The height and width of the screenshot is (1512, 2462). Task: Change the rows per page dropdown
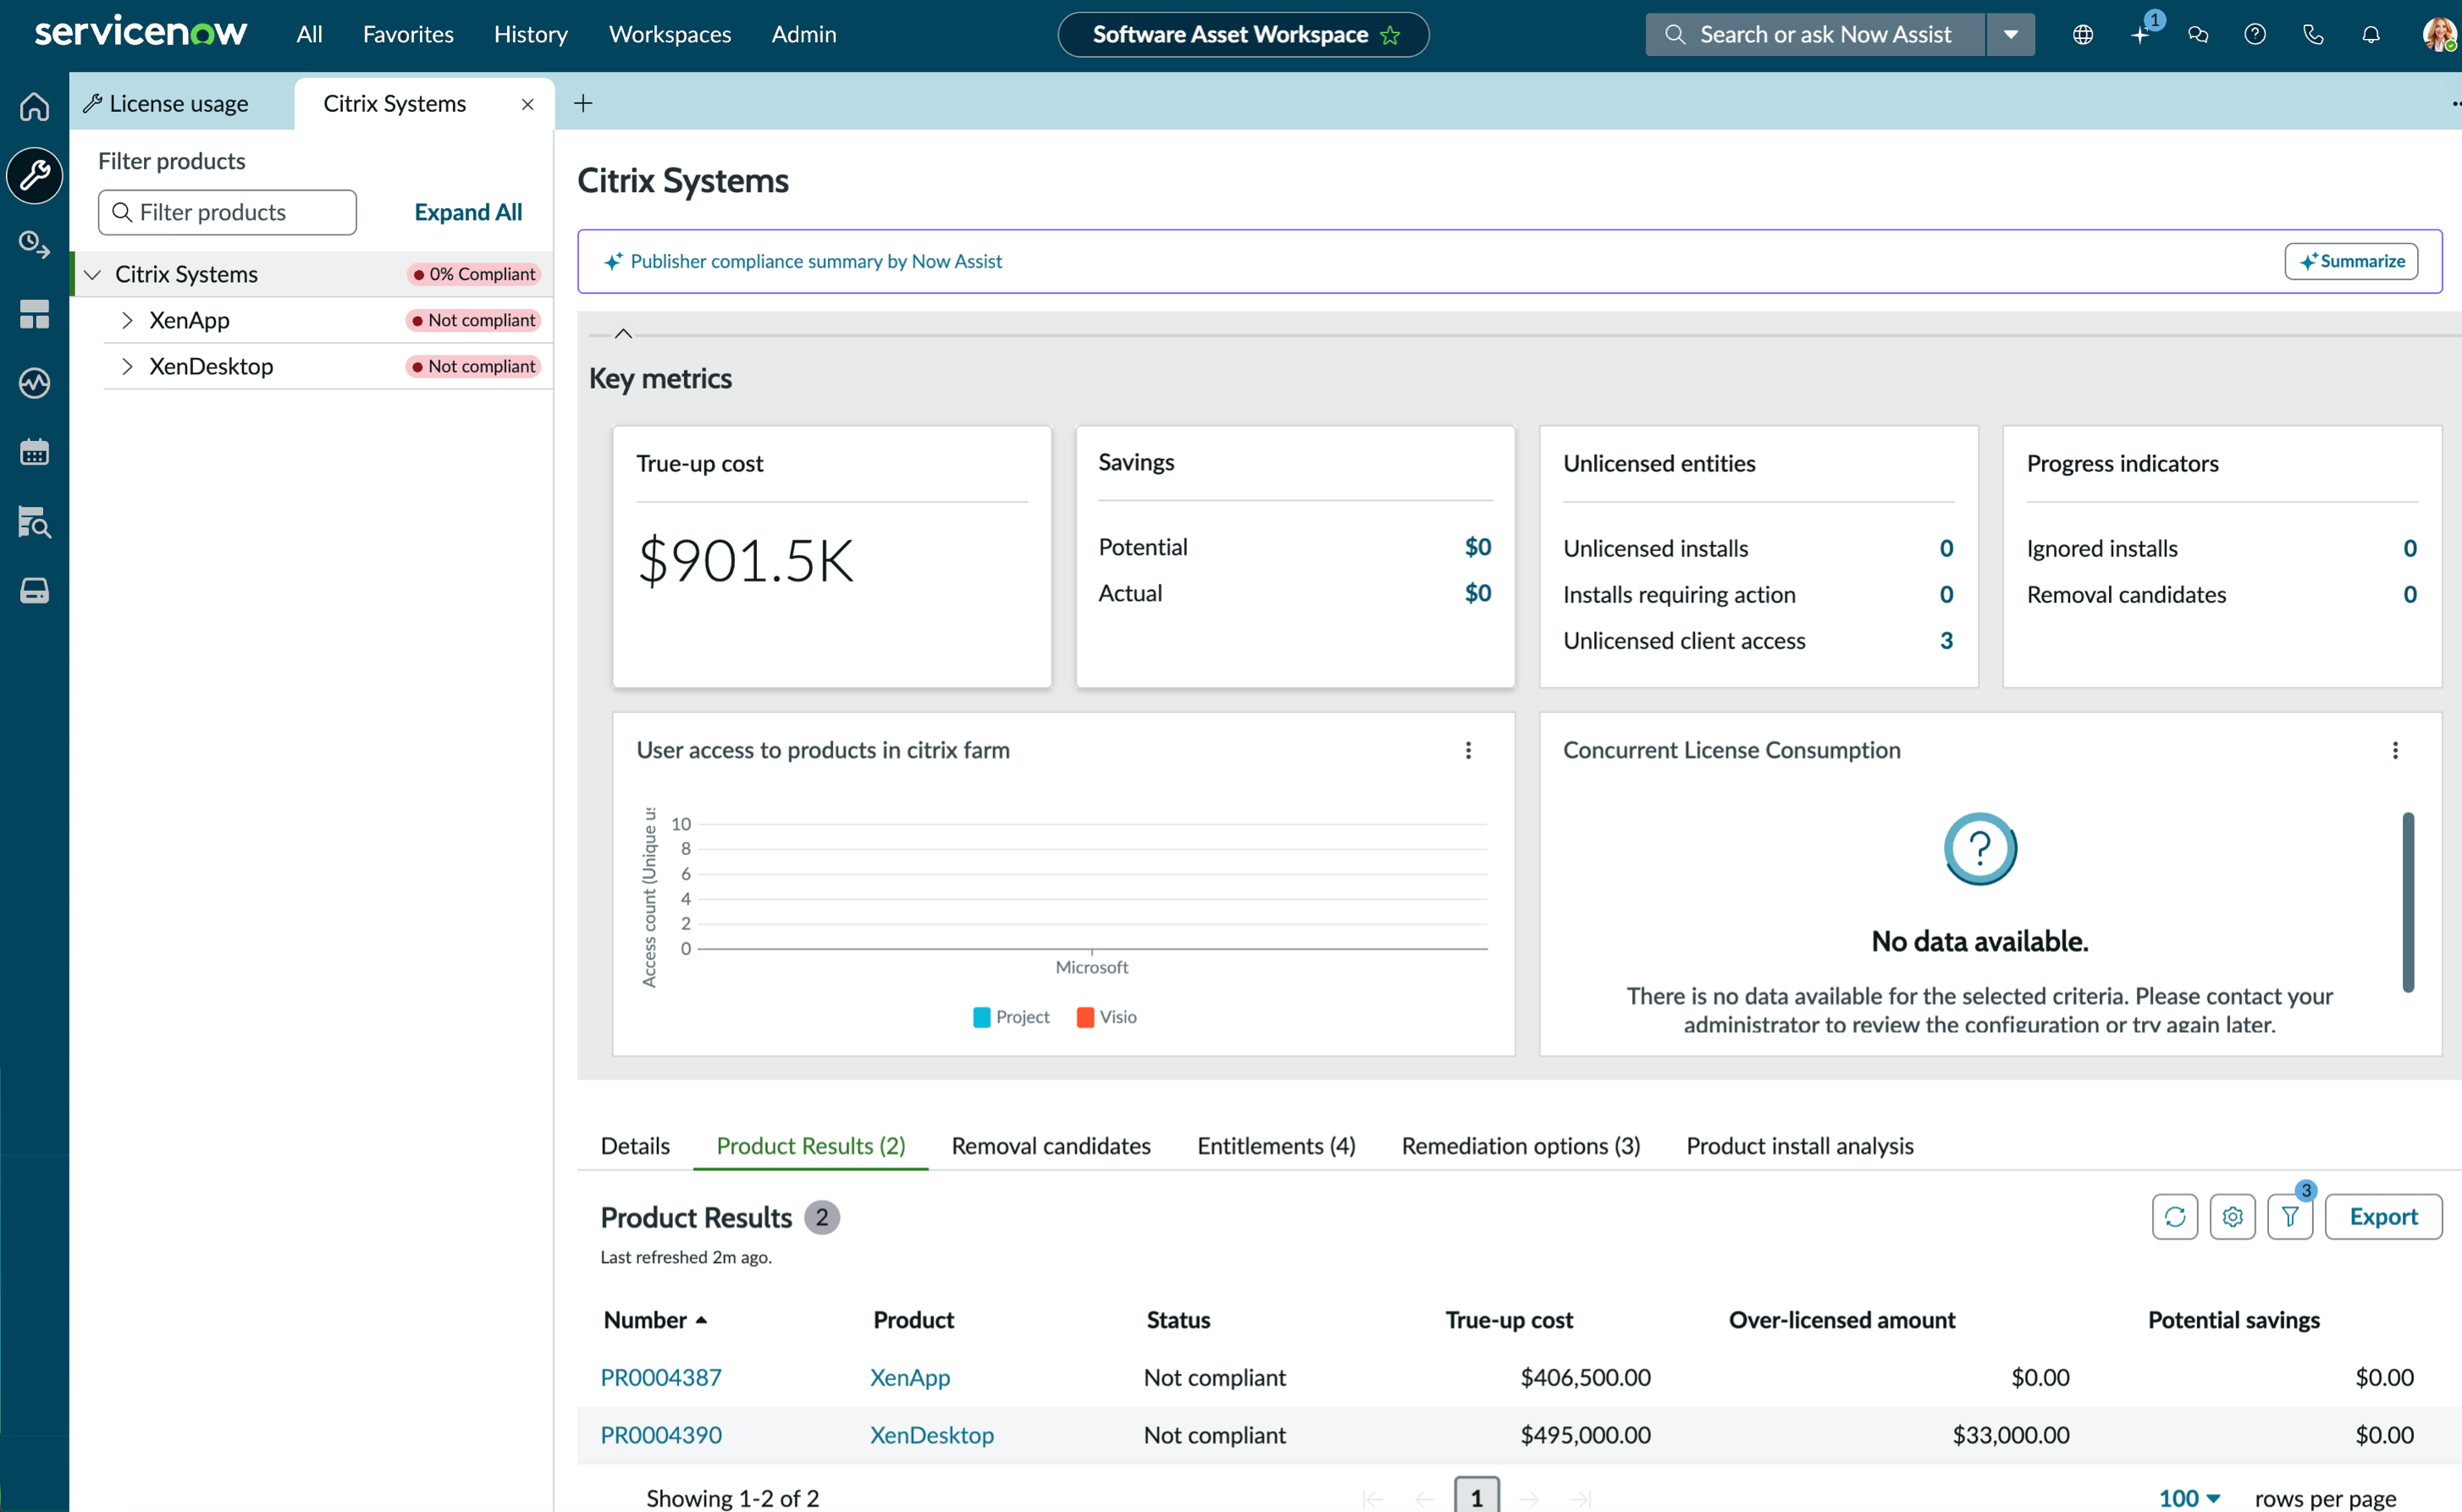click(2189, 1498)
